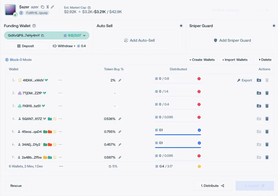278x196 pixels.
Task: Copy the $azer token name icon
Action: (x=42, y=7)
